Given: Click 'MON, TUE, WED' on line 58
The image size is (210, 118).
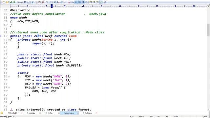Looking at the screenshot, I should coord(44,91).
